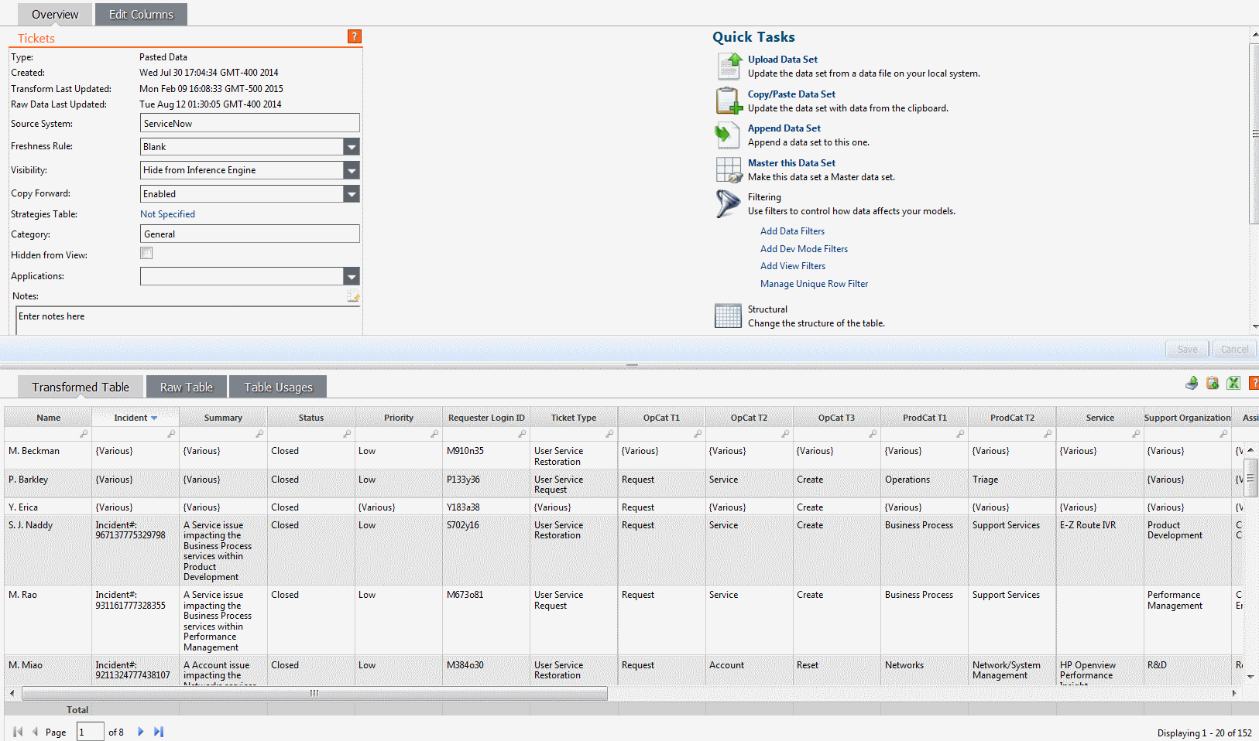Screen dimensions: 1259x741
Task: Switch to the Raw Table tab
Action: (187, 387)
